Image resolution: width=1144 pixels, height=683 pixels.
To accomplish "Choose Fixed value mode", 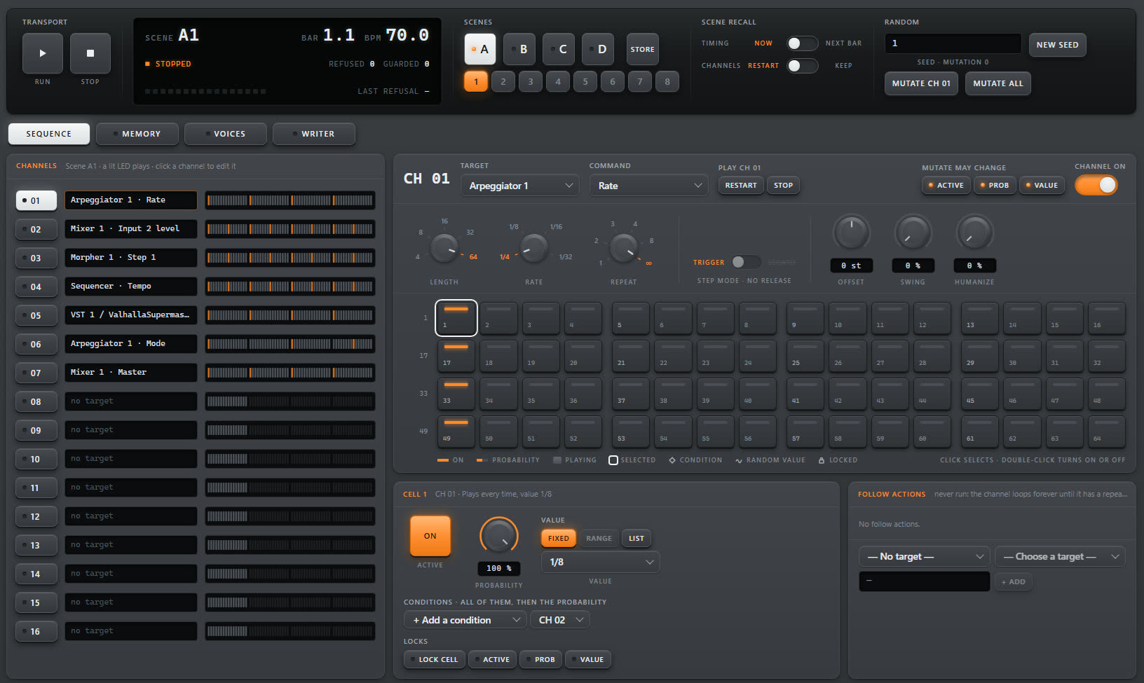I will pos(559,538).
